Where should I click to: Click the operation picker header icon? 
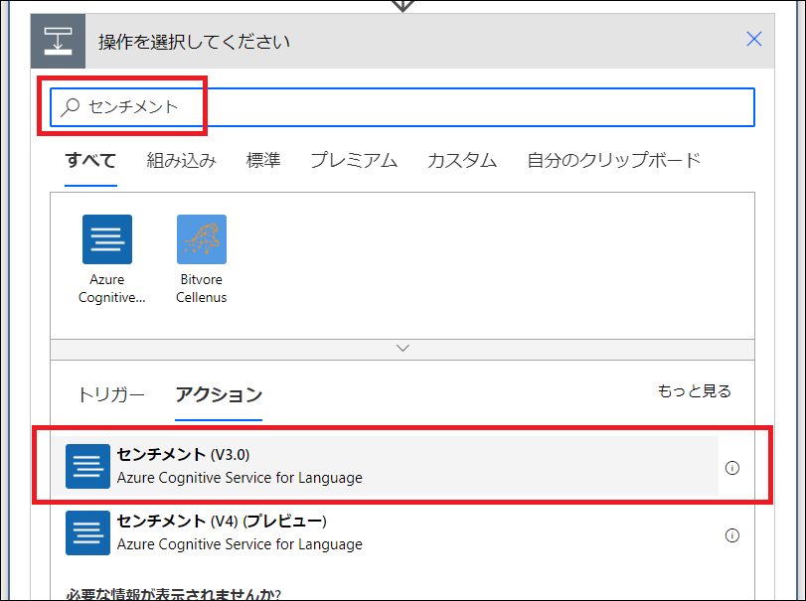coord(58,41)
